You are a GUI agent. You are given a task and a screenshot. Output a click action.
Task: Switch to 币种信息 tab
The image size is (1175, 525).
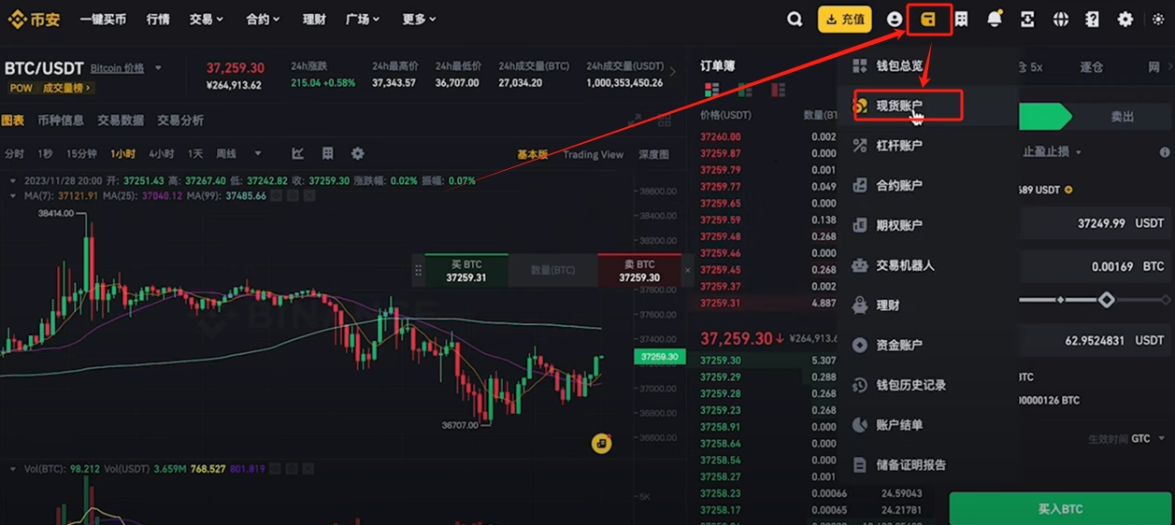61,121
